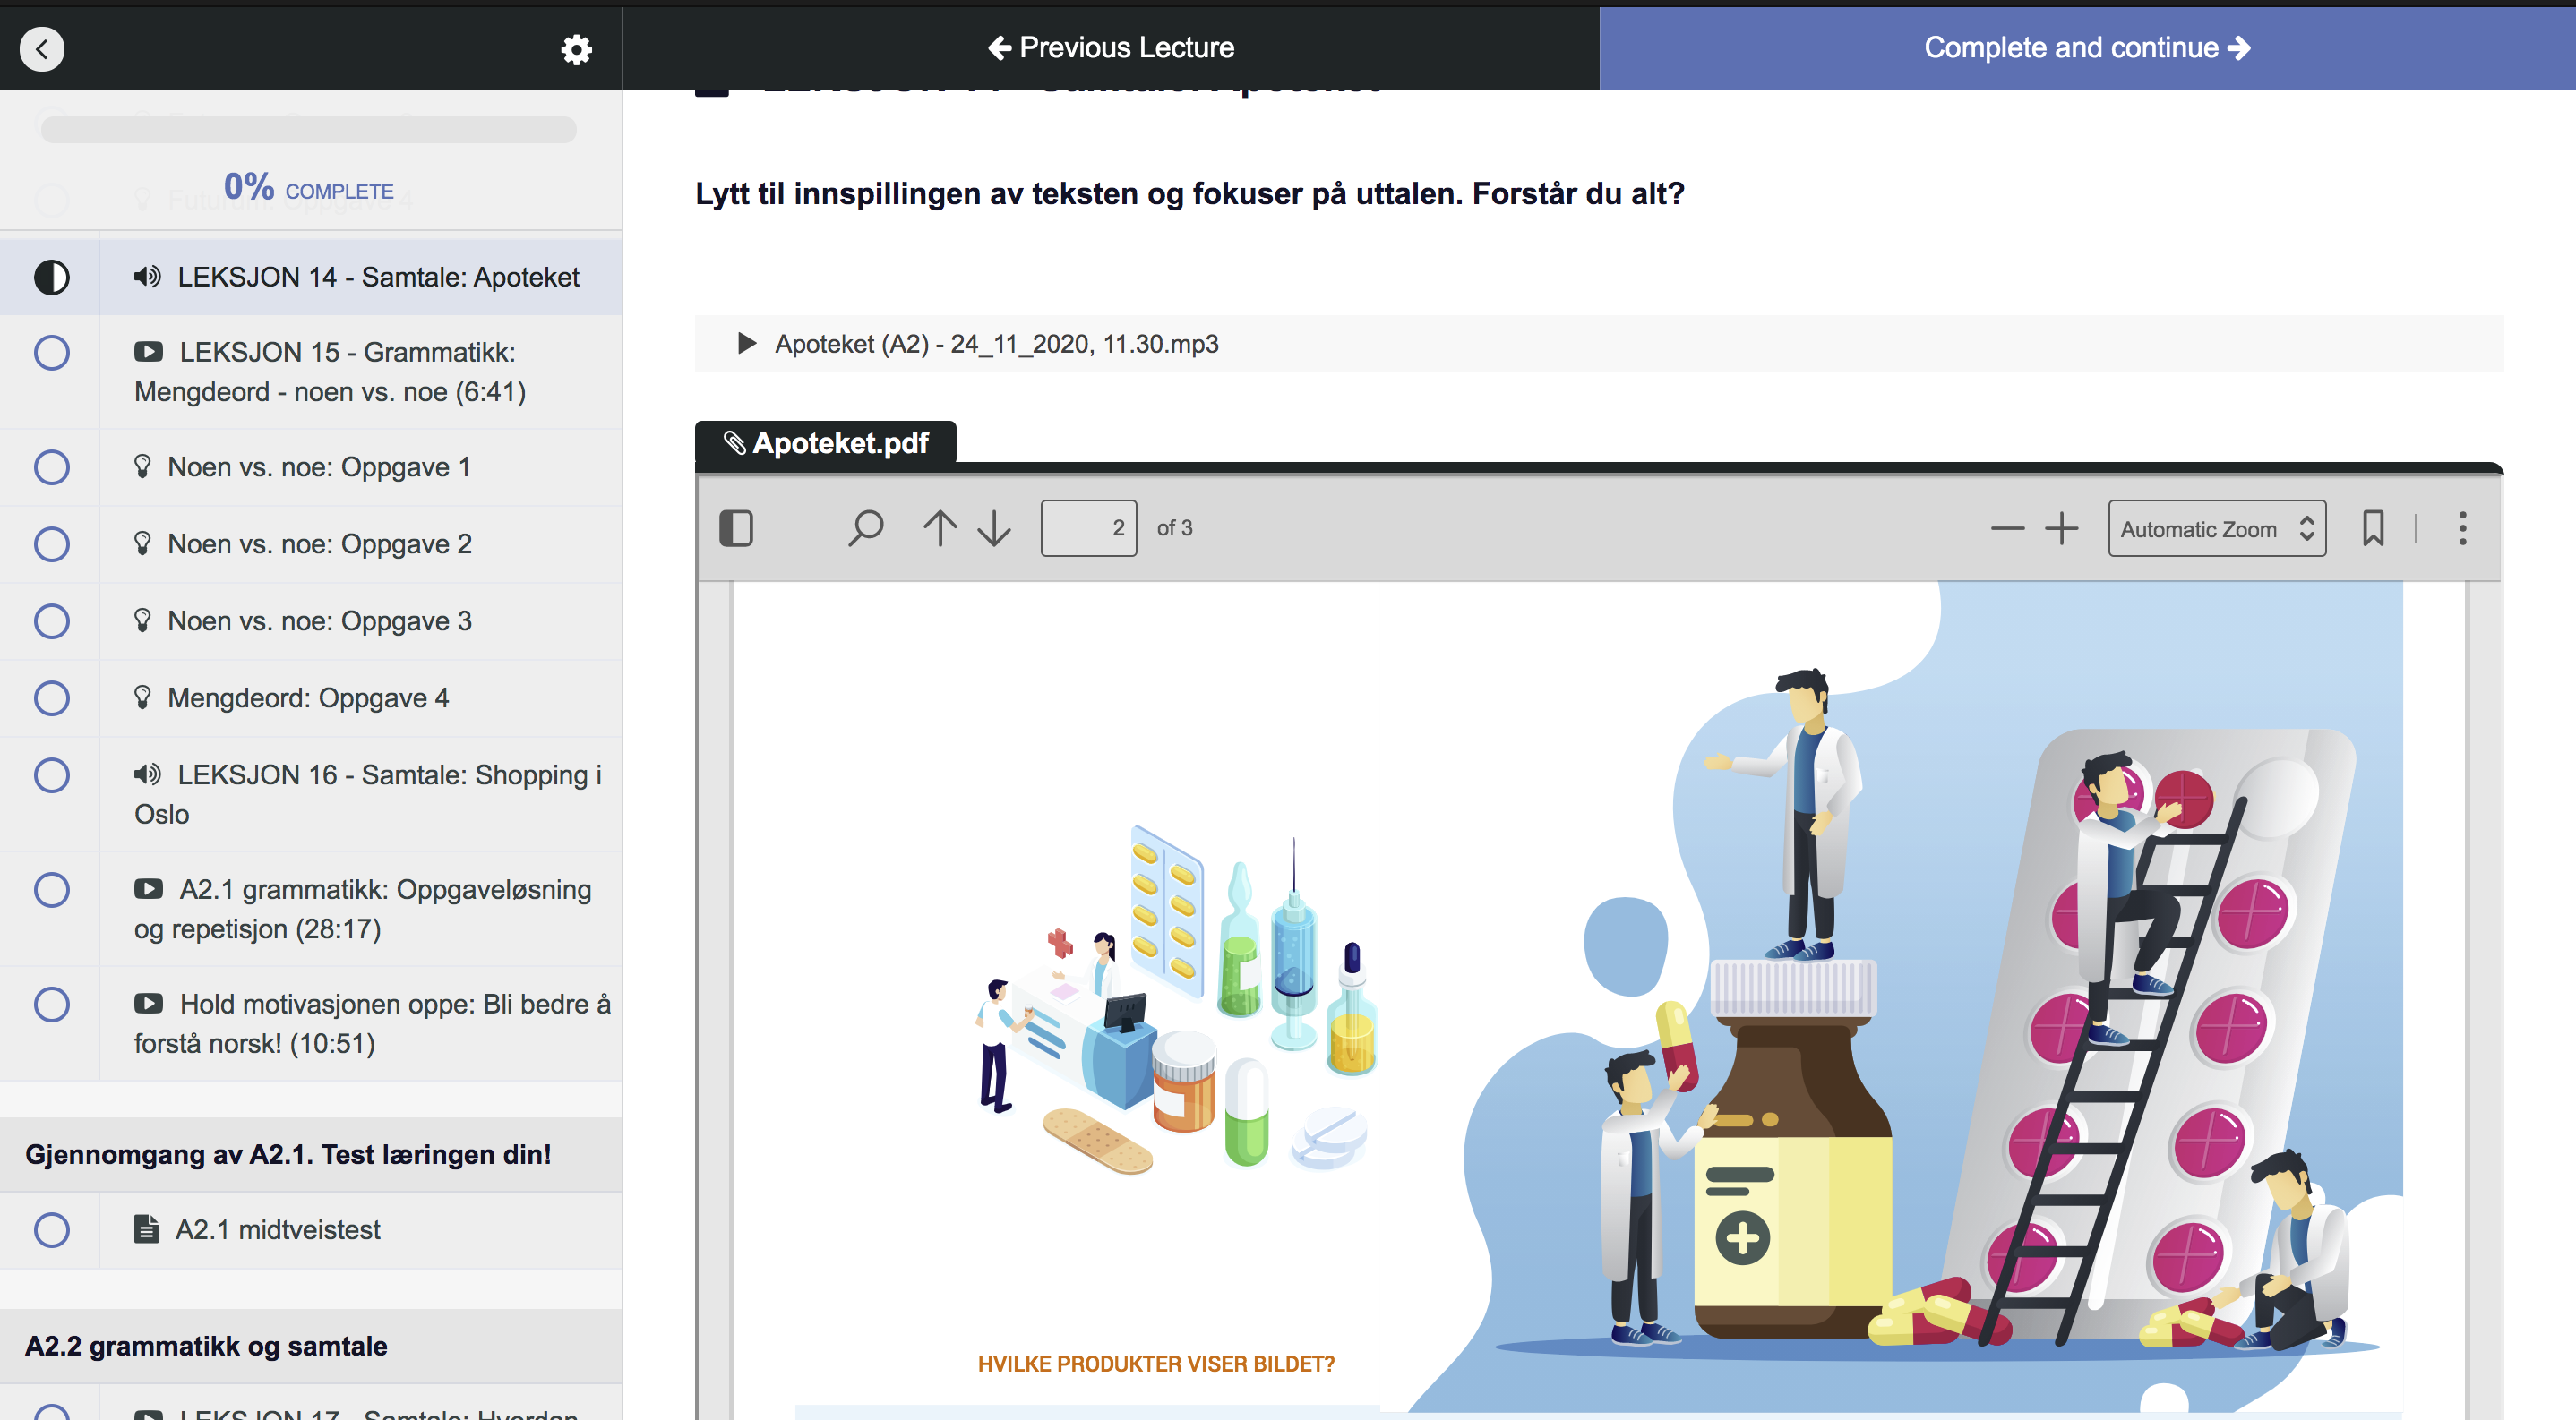This screenshot has width=2576, height=1420.
Task: Click the audio icon beside LEKSJON 16
Action: pos(147,774)
